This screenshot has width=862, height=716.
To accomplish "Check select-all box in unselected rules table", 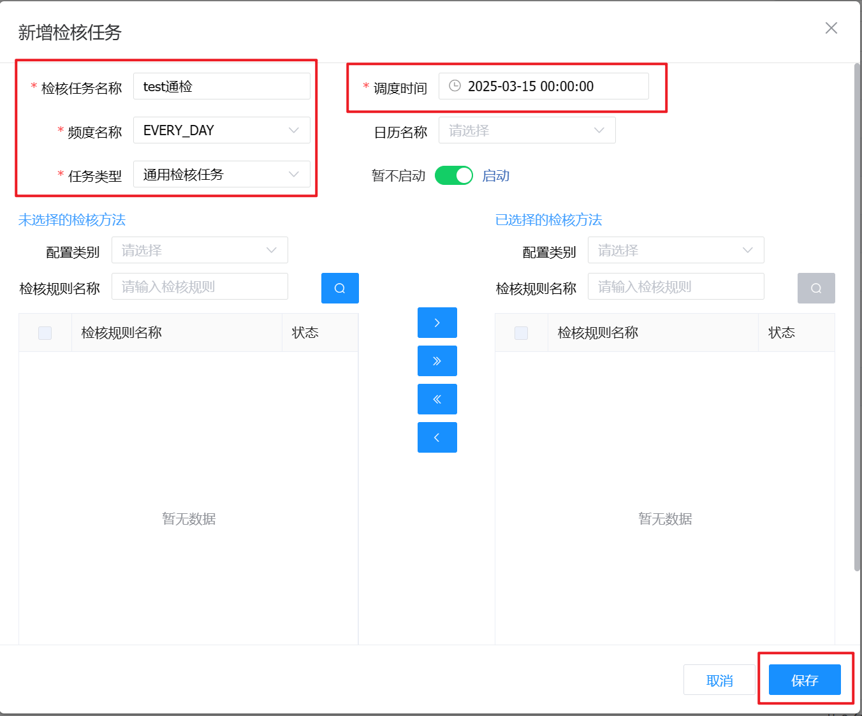I will pos(45,333).
